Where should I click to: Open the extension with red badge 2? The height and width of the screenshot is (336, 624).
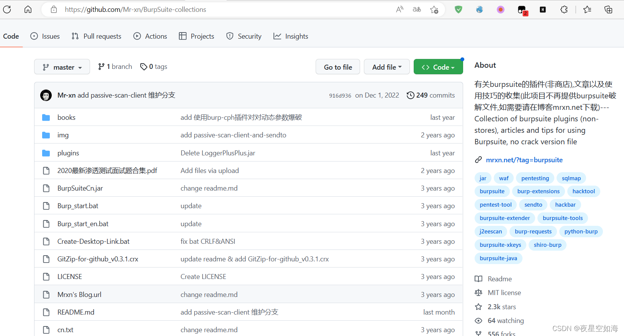[x=522, y=10]
